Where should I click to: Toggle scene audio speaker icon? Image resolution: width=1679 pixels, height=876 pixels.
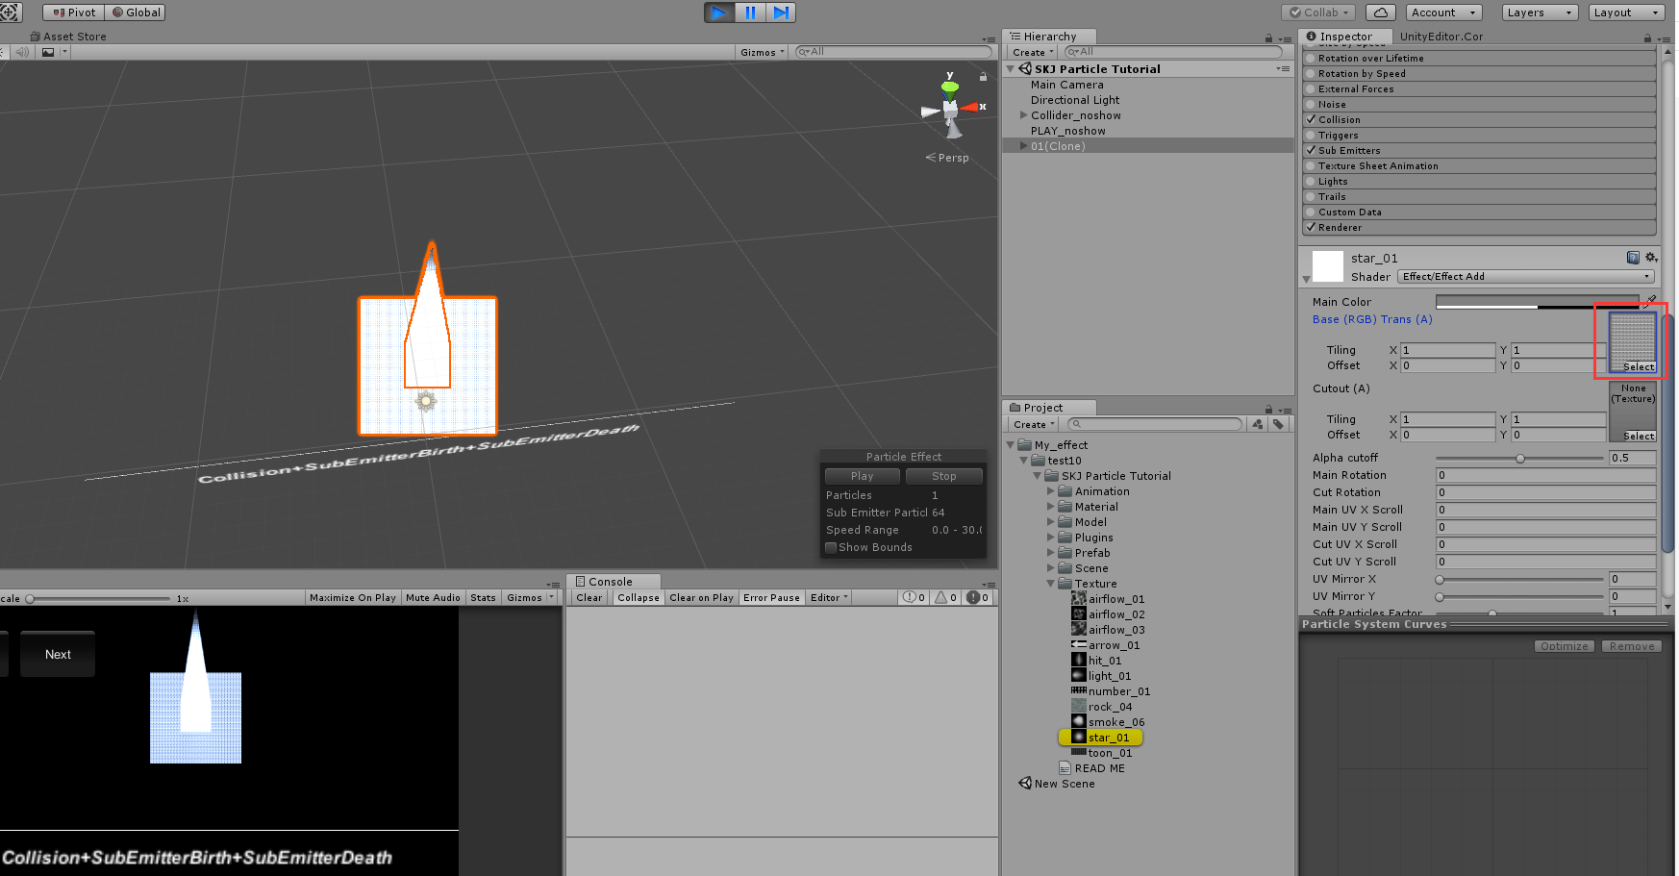(x=22, y=52)
